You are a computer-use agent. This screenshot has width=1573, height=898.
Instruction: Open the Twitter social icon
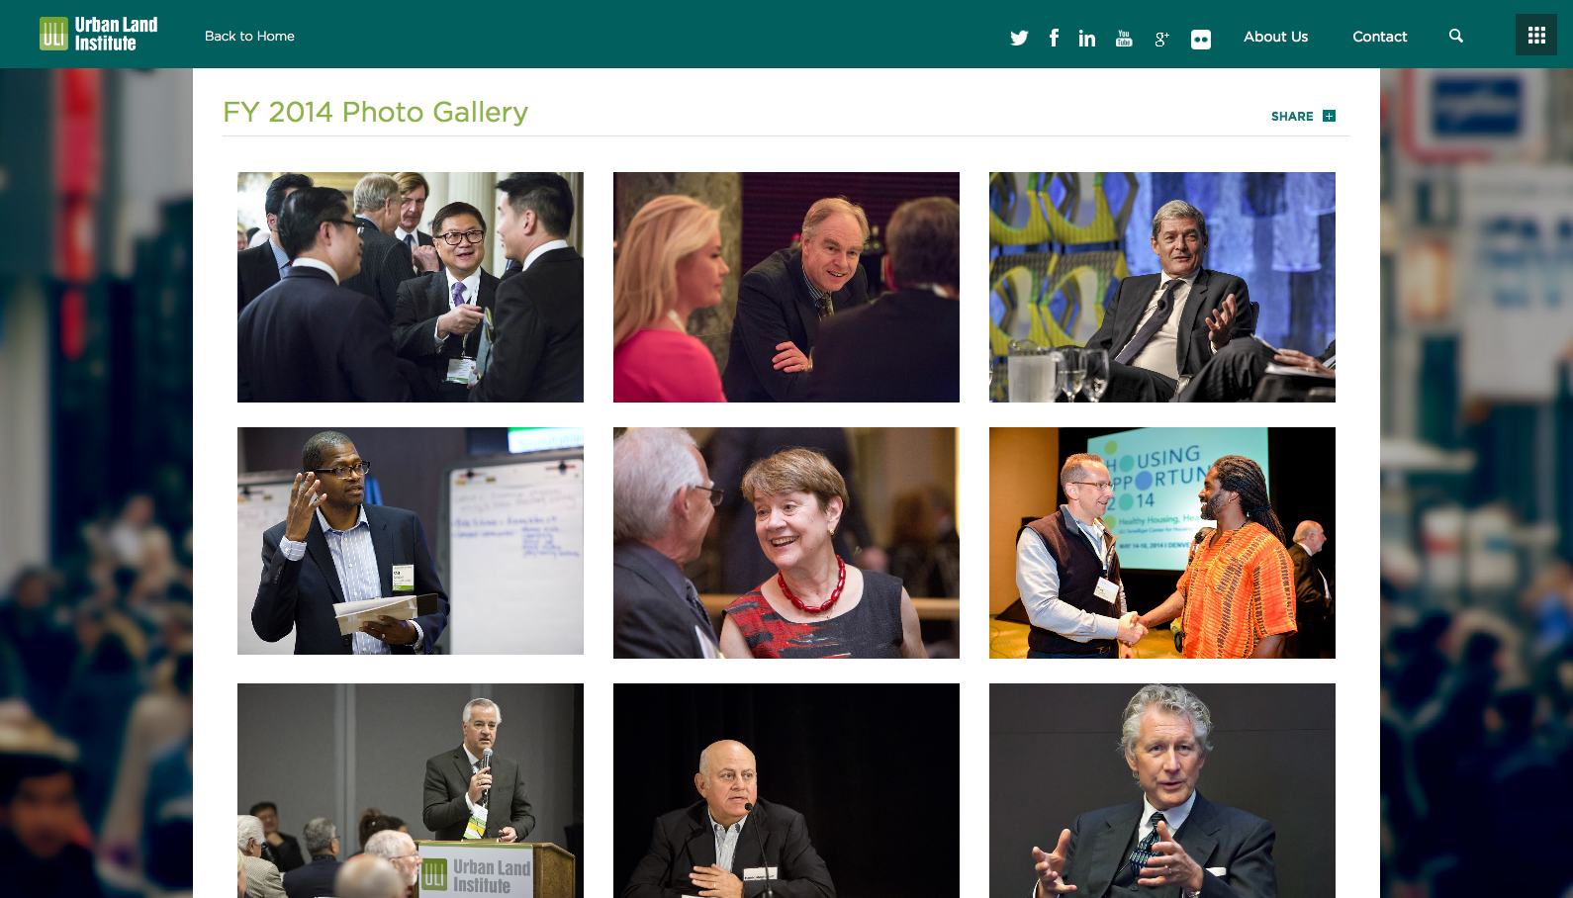pyautogui.click(x=1019, y=38)
